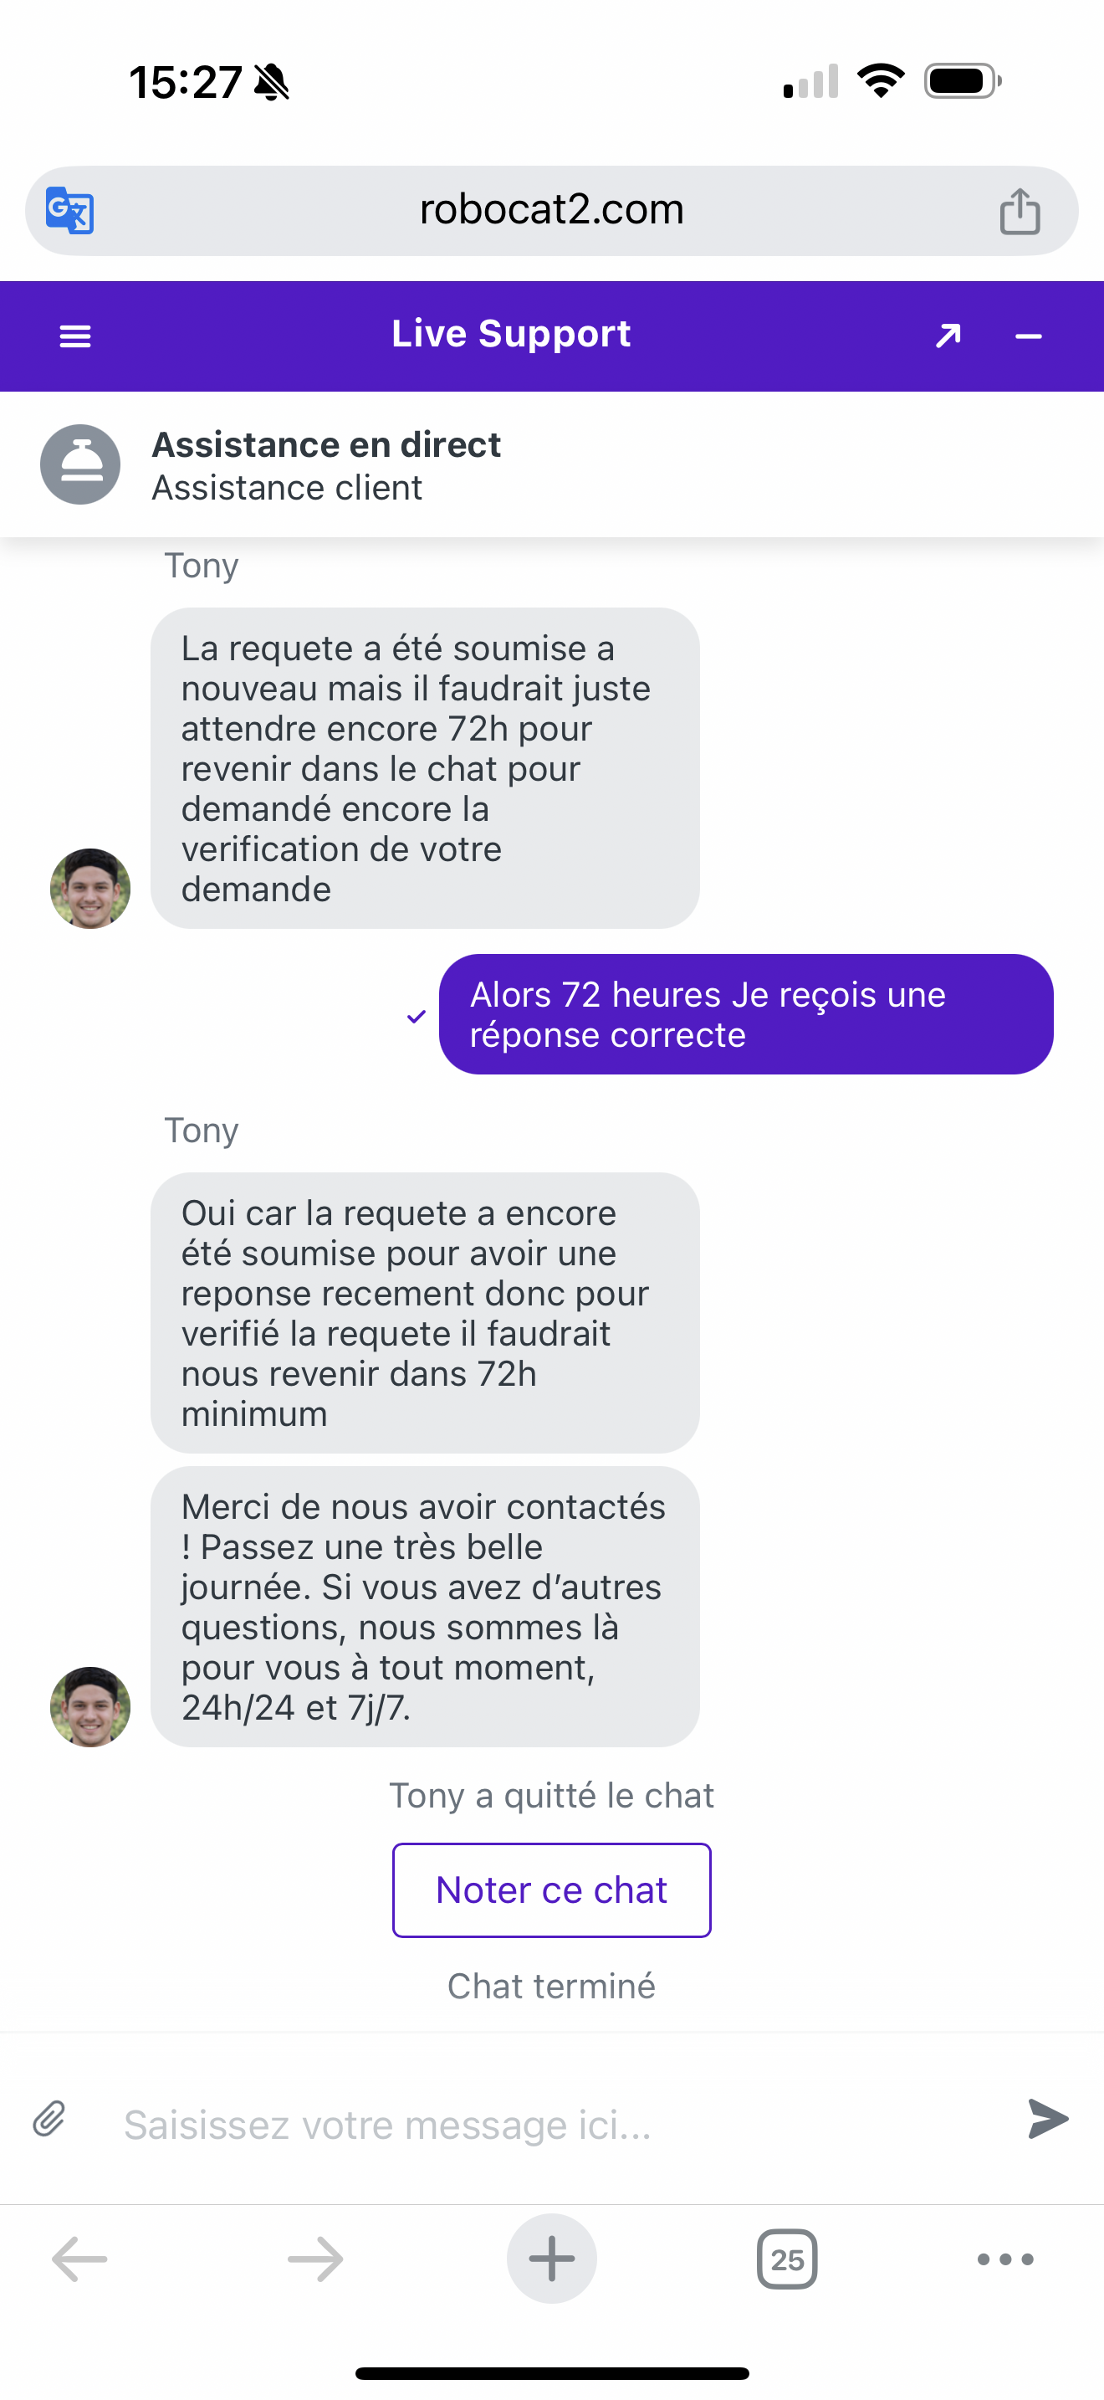Open the browser three-dot more menu

1005,2259
